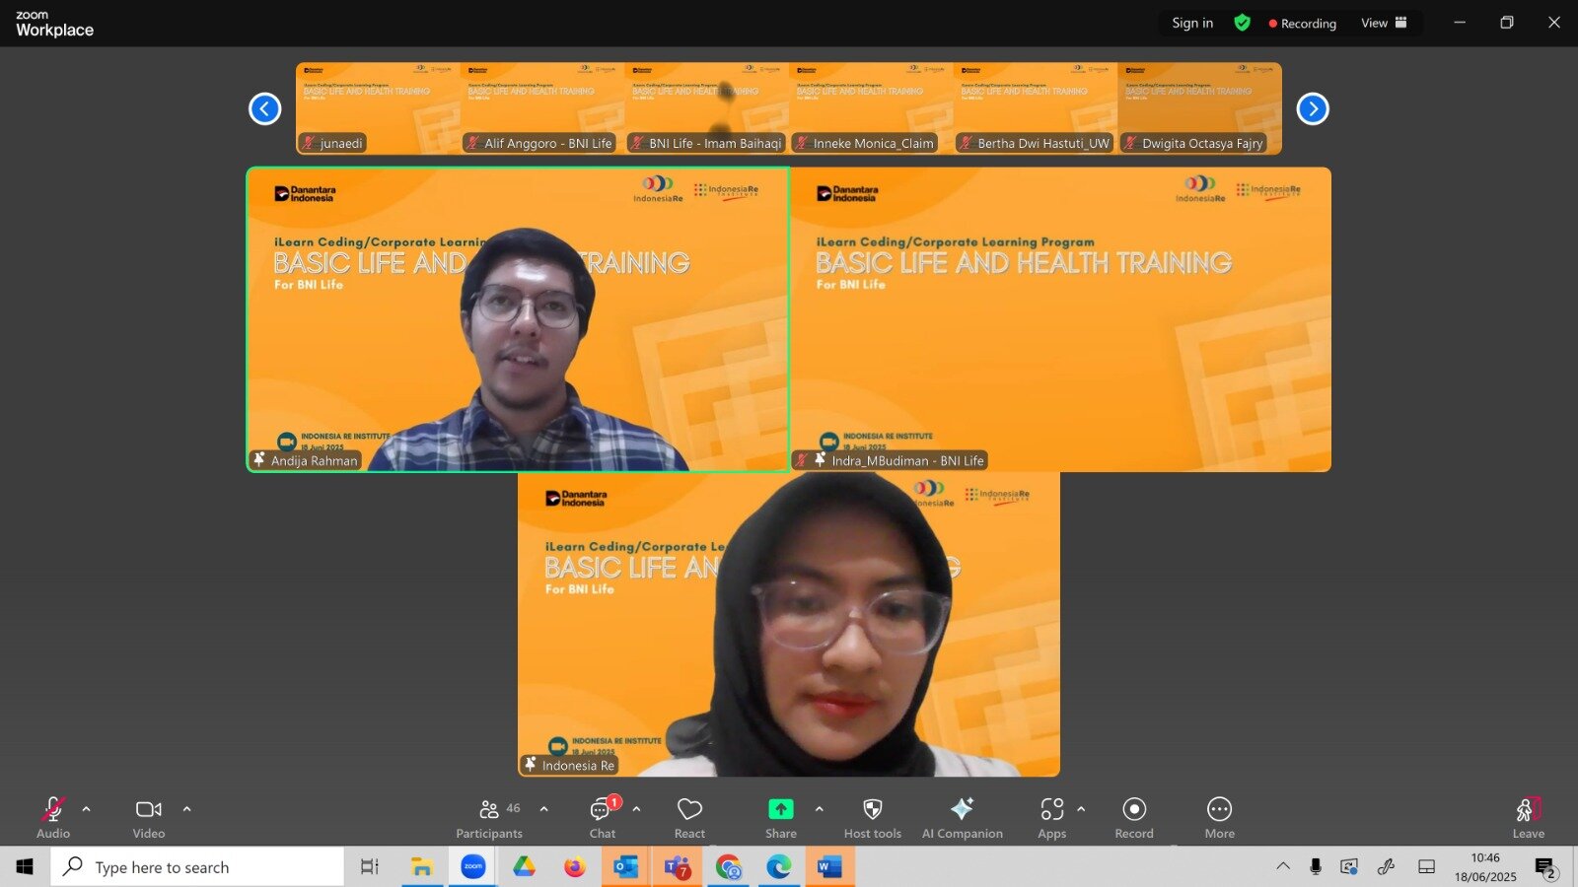This screenshot has height=887, width=1578.
Task: Select junaedi participant thumbnail
Action: click(378, 108)
